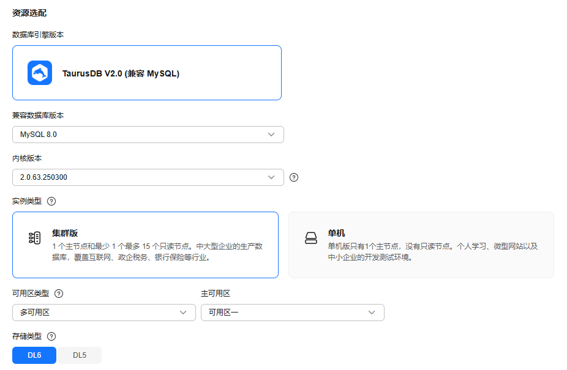Screen dimensions: 567x370
Task: Open the MySQL 8.0 version dropdown
Action: [148, 135]
